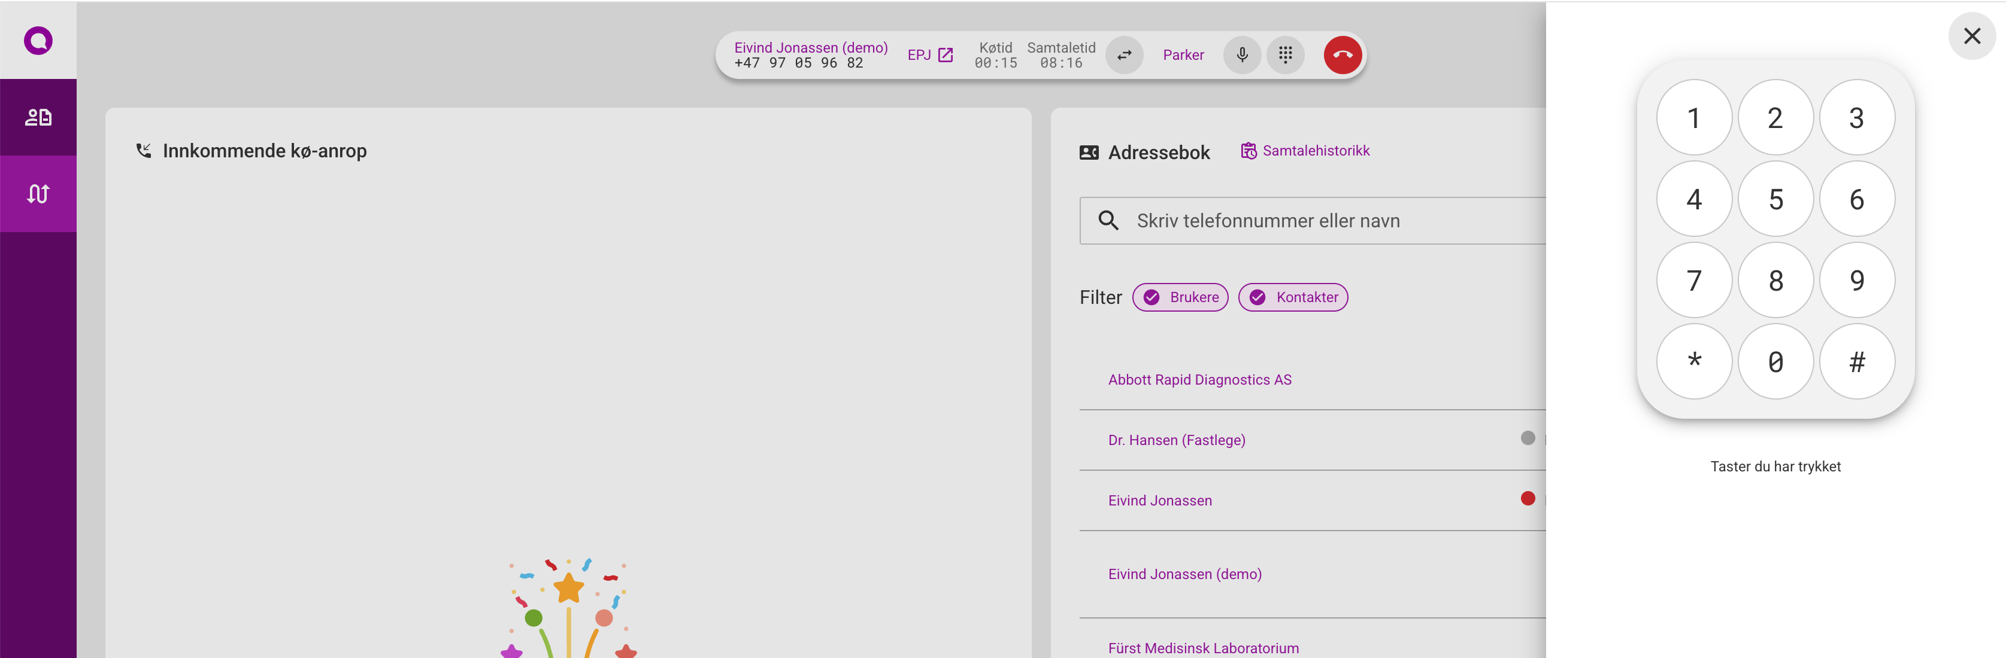Toggle the dialpad grid icon
Image resolution: width=2006 pixels, height=658 pixels.
(1285, 55)
